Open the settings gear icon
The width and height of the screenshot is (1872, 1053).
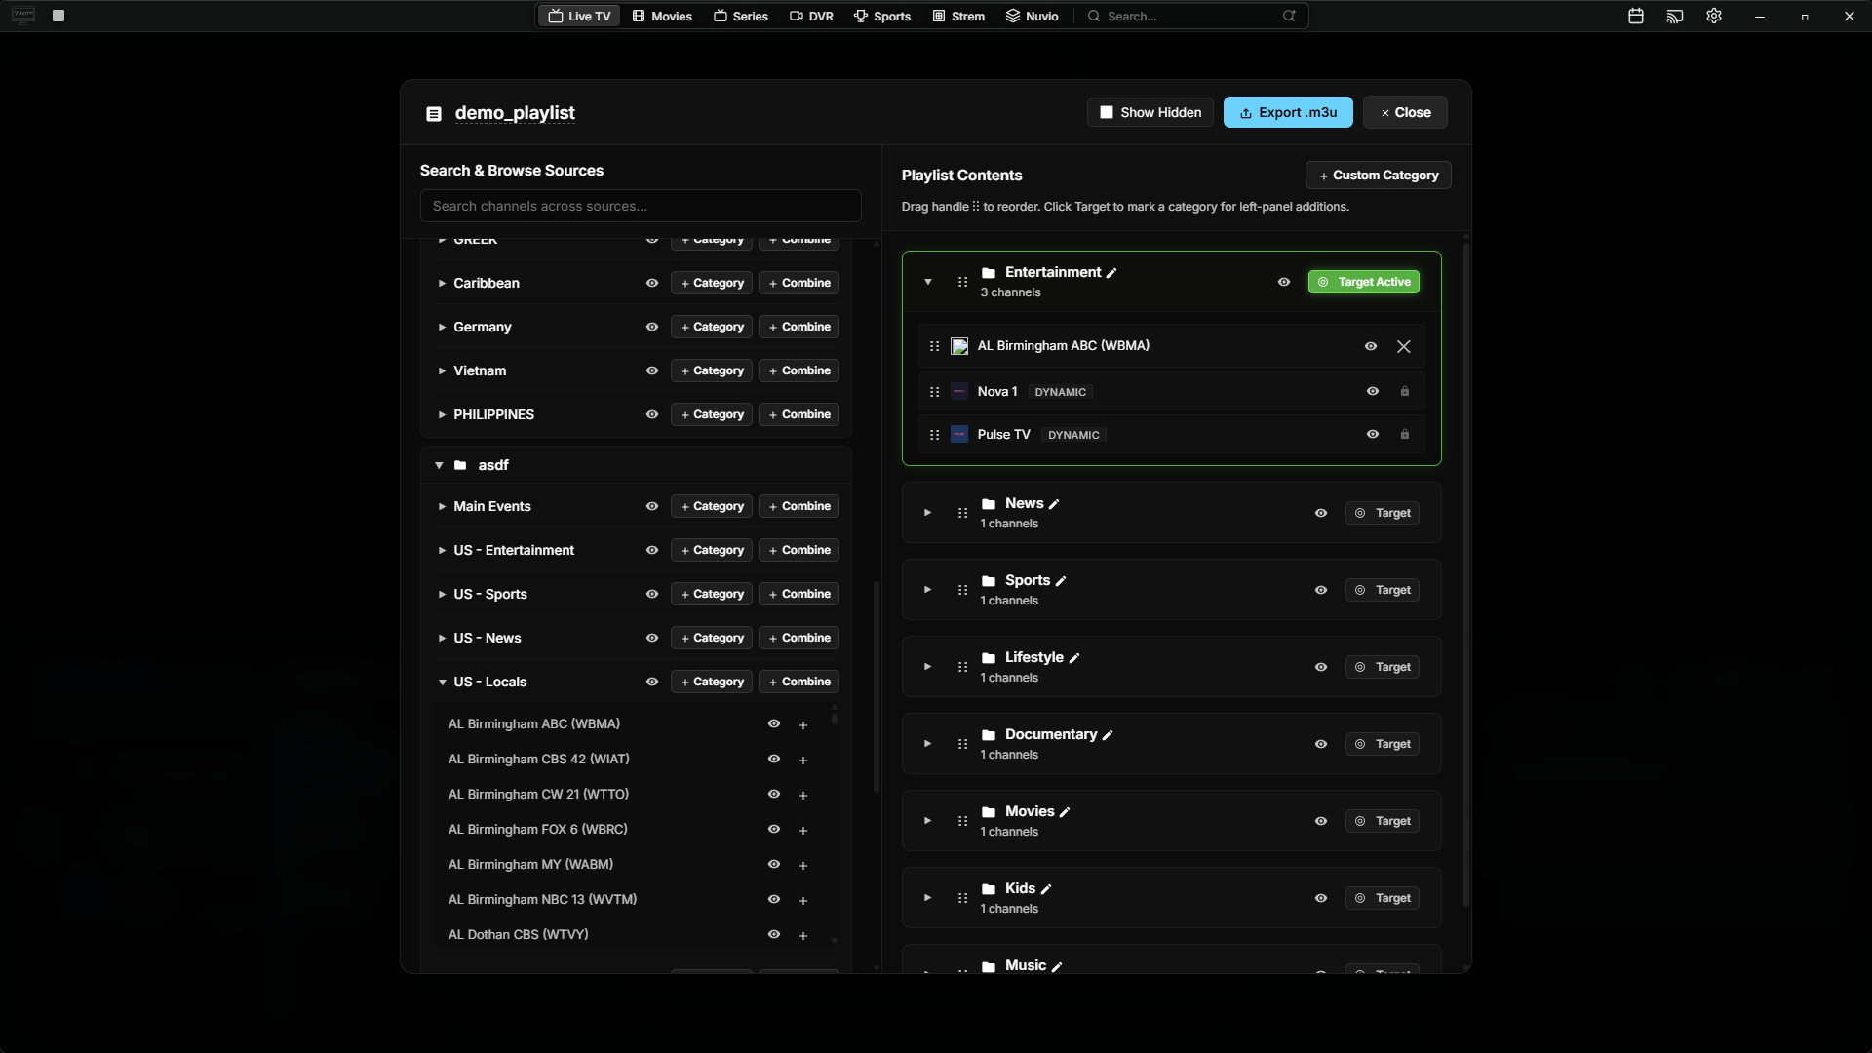[x=1714, y=17]
